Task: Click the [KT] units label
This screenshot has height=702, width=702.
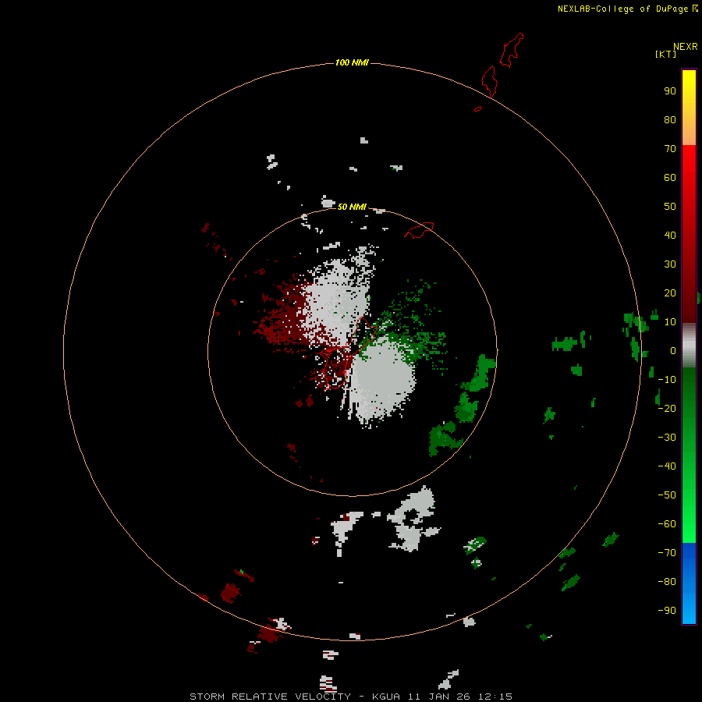Action: point(666,54)
